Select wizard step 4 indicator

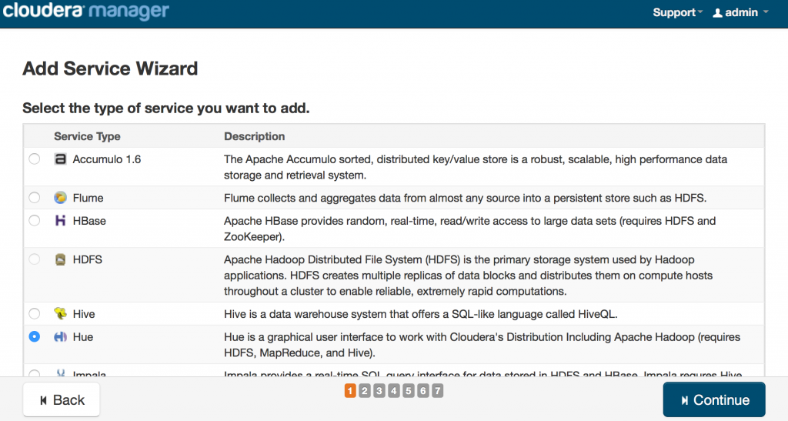click(393, 391)
